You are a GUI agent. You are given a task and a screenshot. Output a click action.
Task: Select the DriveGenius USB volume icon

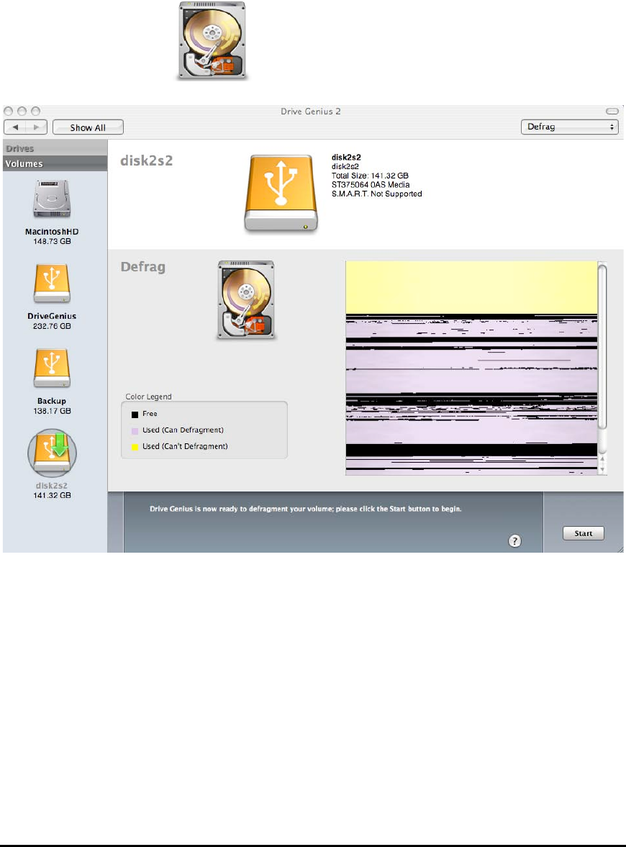tap(52, 284)
